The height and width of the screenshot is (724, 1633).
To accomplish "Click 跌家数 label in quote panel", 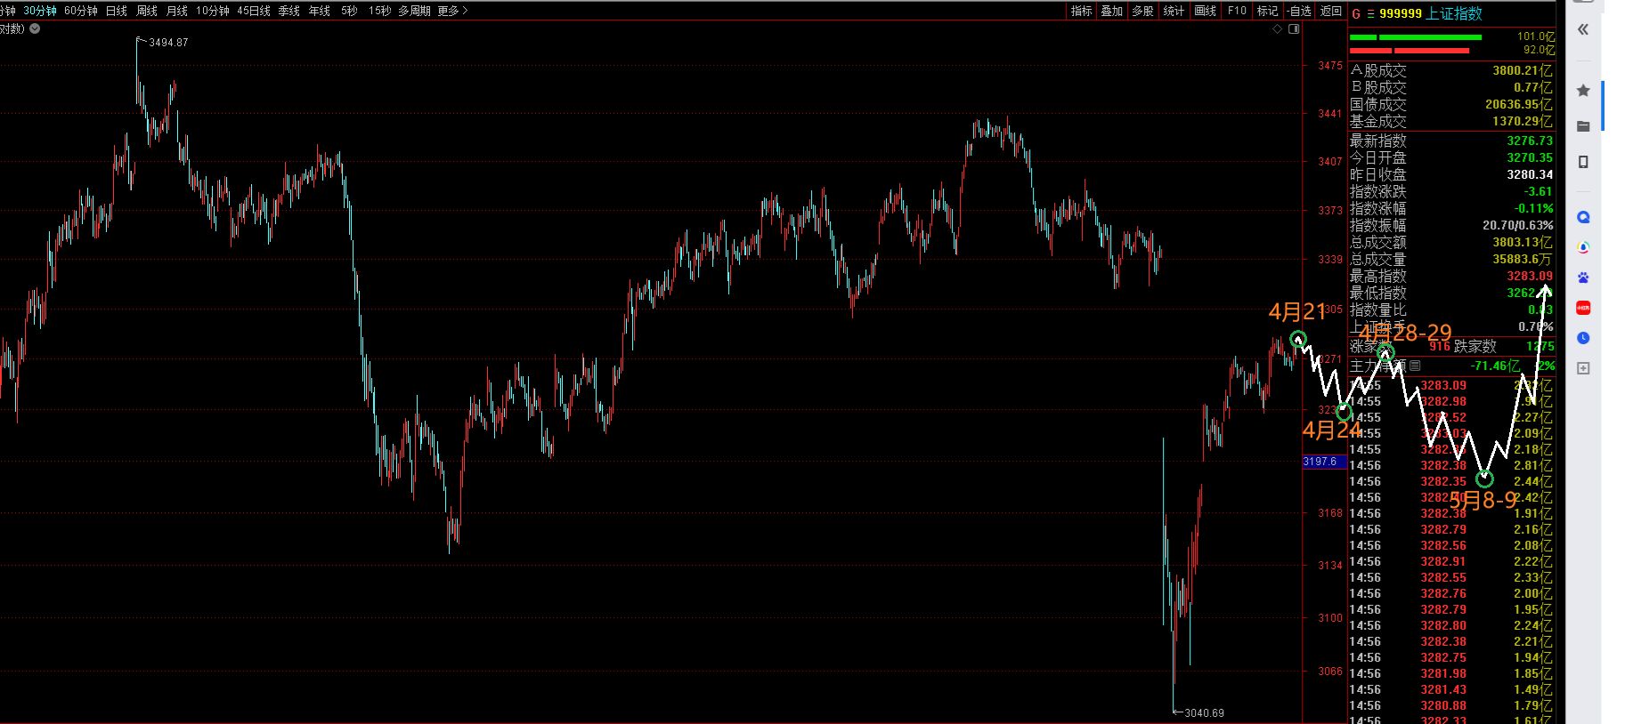I will pos(1475,346).
